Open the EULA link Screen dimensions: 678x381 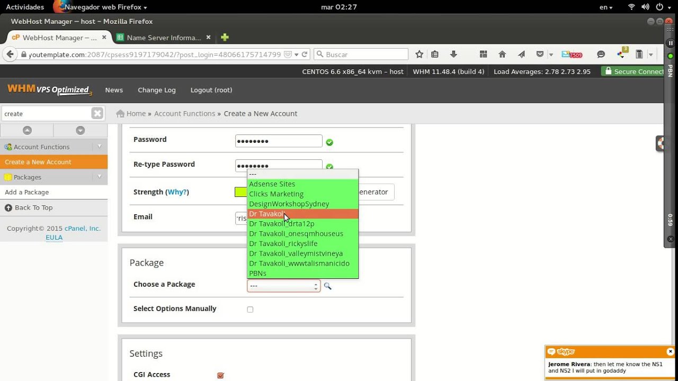click(x=54, y=238)
